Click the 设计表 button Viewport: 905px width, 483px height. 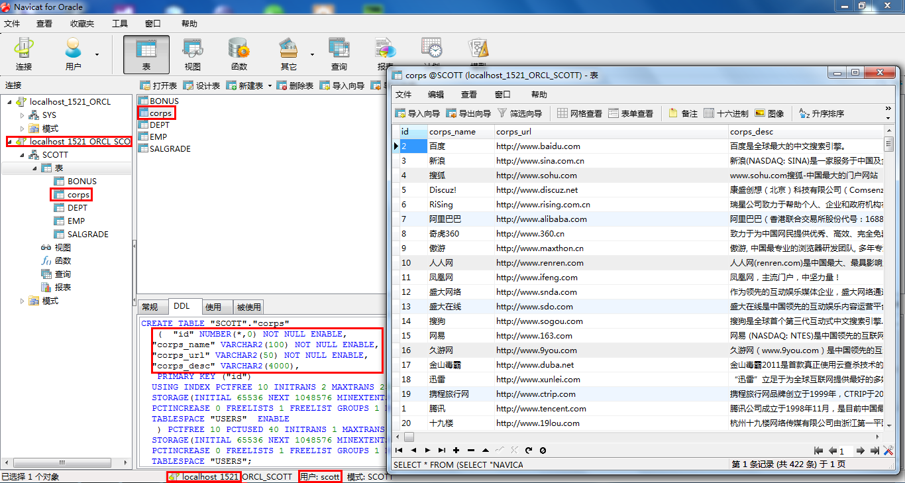point(201,85)
